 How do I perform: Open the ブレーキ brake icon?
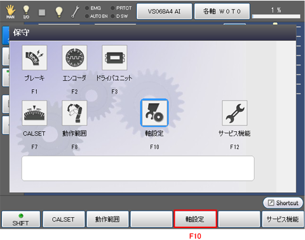tap(34, 58)
